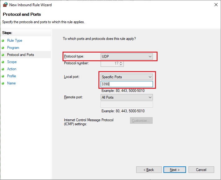The image size is (221, 180).
Task: Go to the Rule Type step
Action: [15, 41]
